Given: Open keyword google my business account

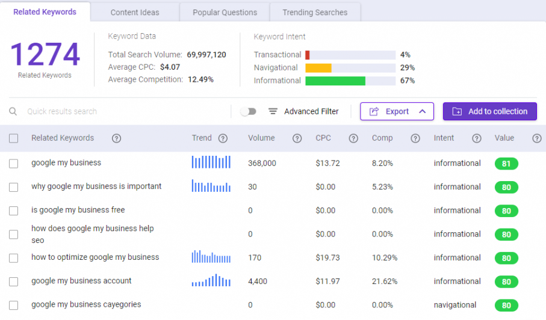Looking at the screenshot, I should (x=81, y=281).
